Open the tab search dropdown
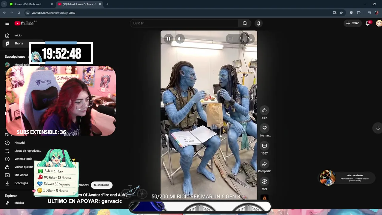The height and width of the screenshot is (215, 382). coord(4,4)
